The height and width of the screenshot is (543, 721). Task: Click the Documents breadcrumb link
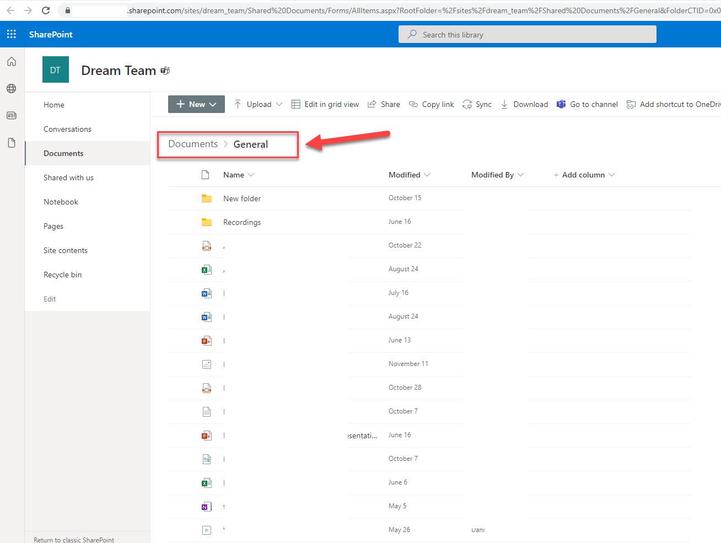pyautogui.click(x=192, y=144)
